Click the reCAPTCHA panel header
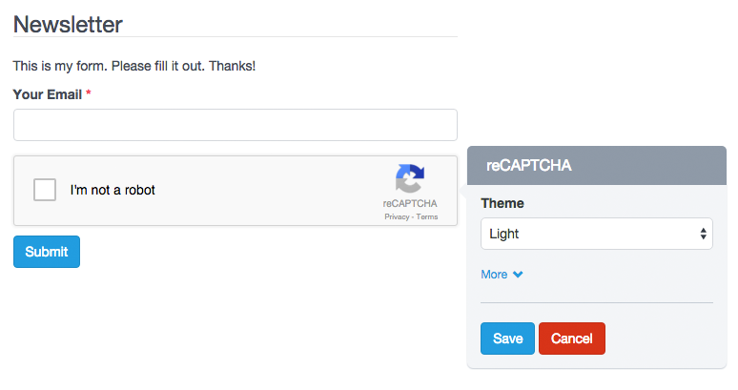Viewport: 738px width, 390px height. [596, 164]
